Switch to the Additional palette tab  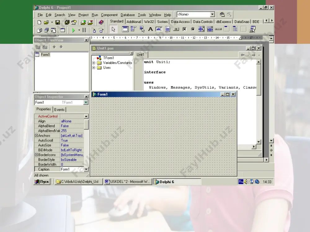coord(134,22)
